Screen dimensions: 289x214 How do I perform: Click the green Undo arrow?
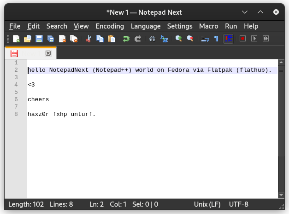click(x=126, y=39)
